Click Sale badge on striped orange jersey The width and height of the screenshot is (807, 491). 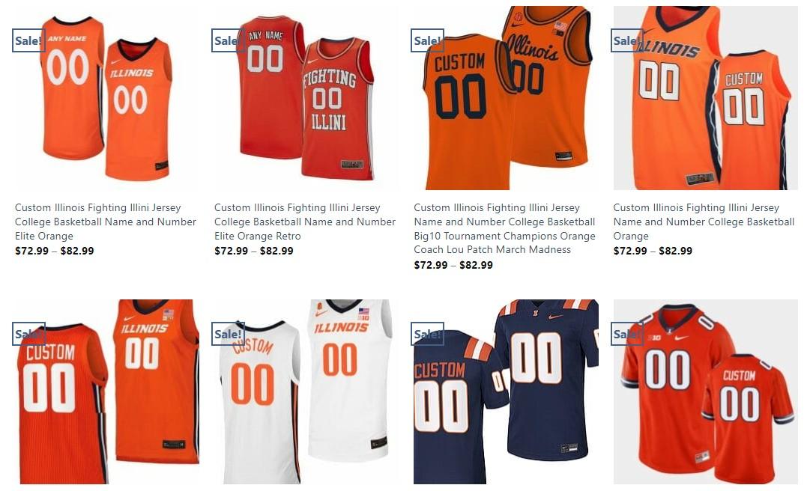click(x=28, y=334)
